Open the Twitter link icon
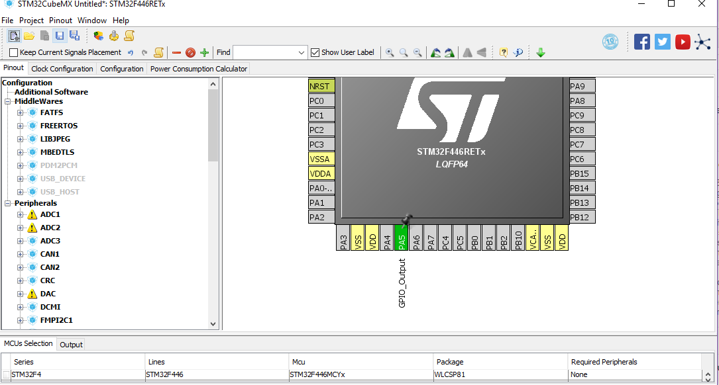The width and height of the screenshot is (719, 385). coord(662,42)
